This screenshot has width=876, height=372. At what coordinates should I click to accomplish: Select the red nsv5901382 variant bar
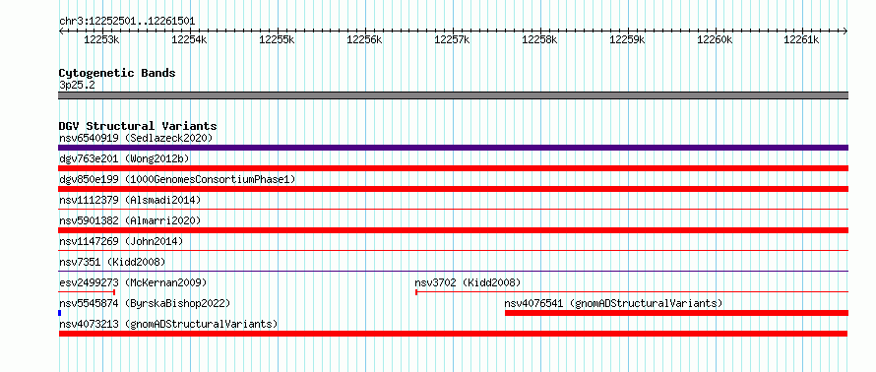click(x=454, y=230)
